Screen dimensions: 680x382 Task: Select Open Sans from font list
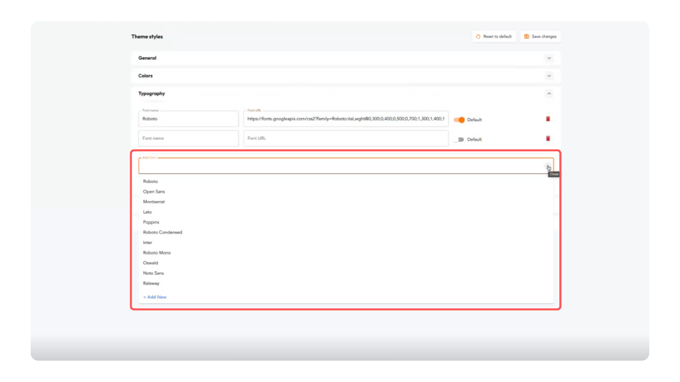click(x=154, y=192)
